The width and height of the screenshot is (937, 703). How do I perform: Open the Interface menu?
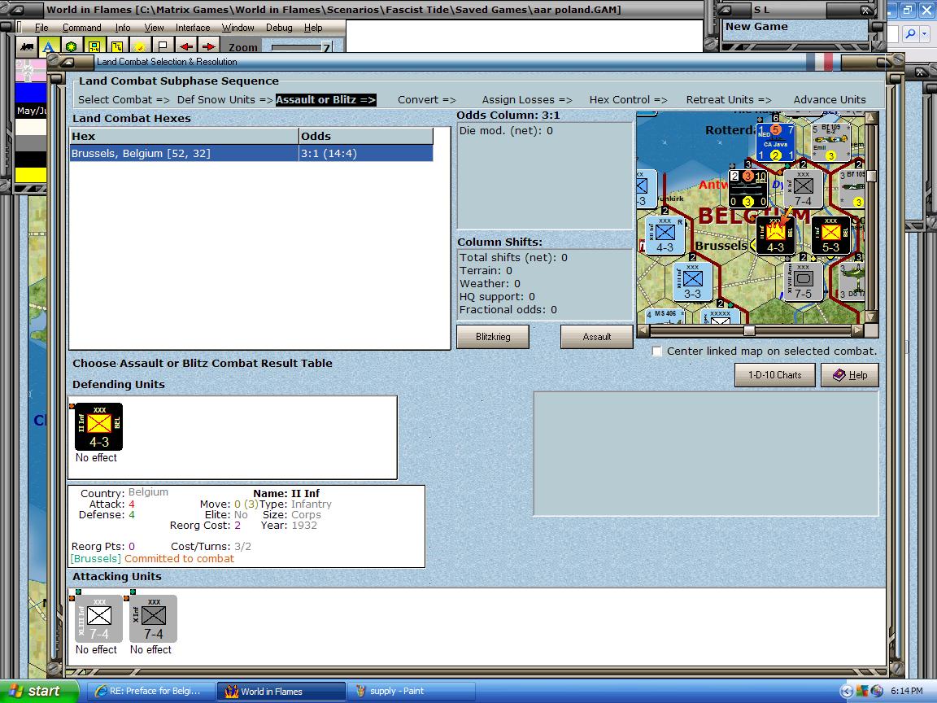193,28
